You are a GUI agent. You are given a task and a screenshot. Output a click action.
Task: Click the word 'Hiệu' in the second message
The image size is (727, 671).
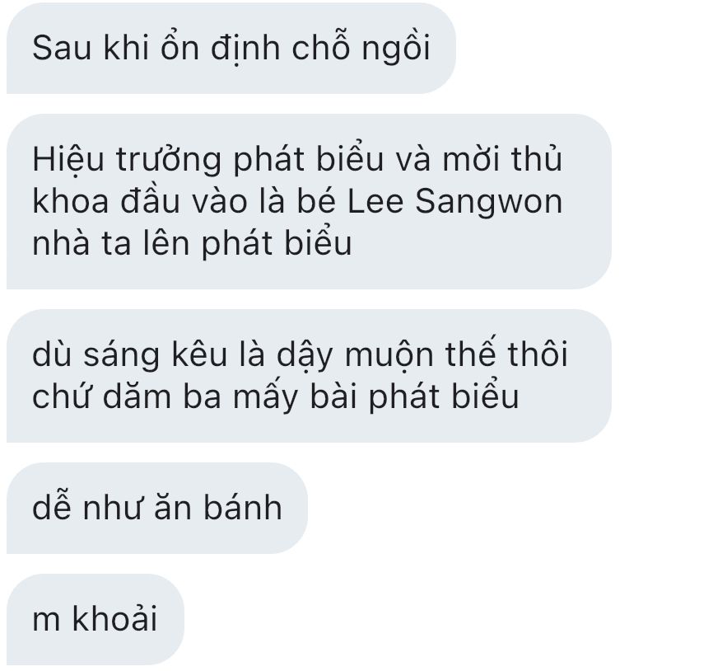click(x=68, y=159)
